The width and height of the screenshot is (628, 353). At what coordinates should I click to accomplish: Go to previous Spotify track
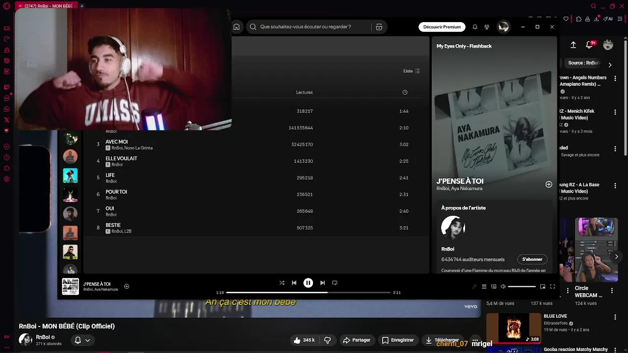click(x=294, y=283)
